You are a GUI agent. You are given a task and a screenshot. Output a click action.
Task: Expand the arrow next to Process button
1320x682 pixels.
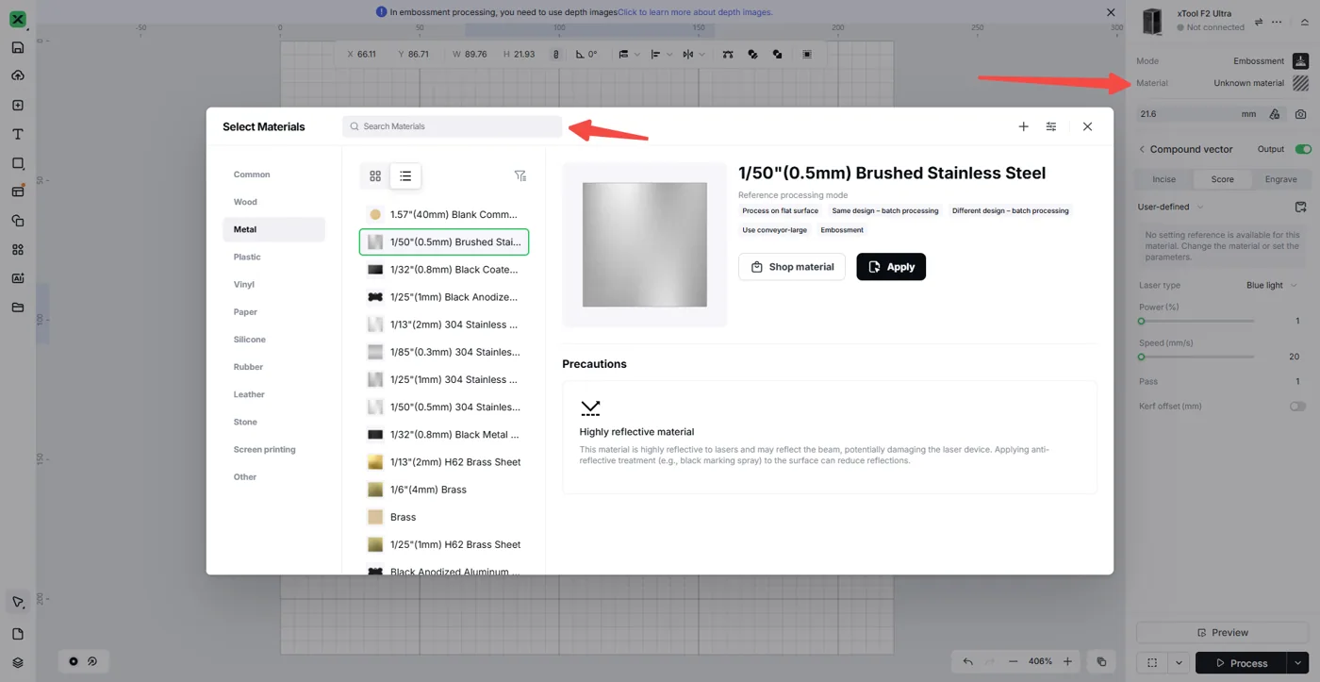click(x=1298, y=663)
